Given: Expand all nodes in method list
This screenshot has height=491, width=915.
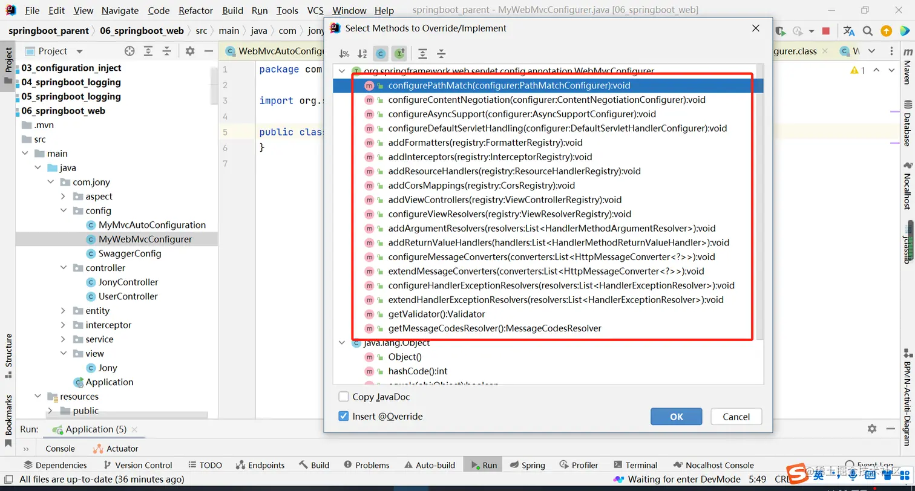Looking at the screenshot, I should 422,54.
